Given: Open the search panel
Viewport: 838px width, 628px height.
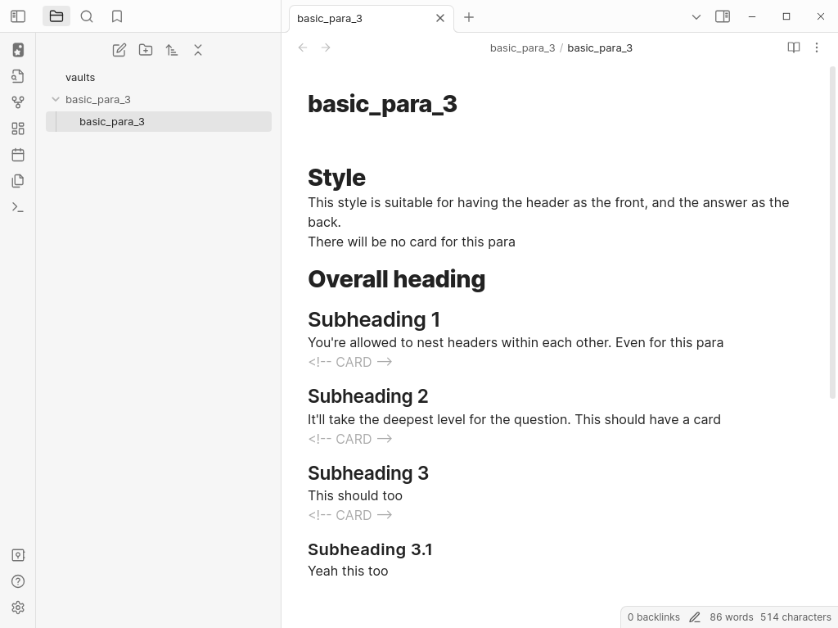Looking at the screenshot, I should point(87,16).
